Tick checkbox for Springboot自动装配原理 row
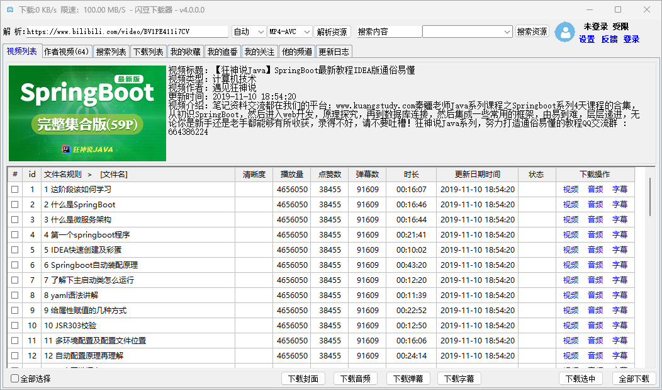 coord(14,265)
